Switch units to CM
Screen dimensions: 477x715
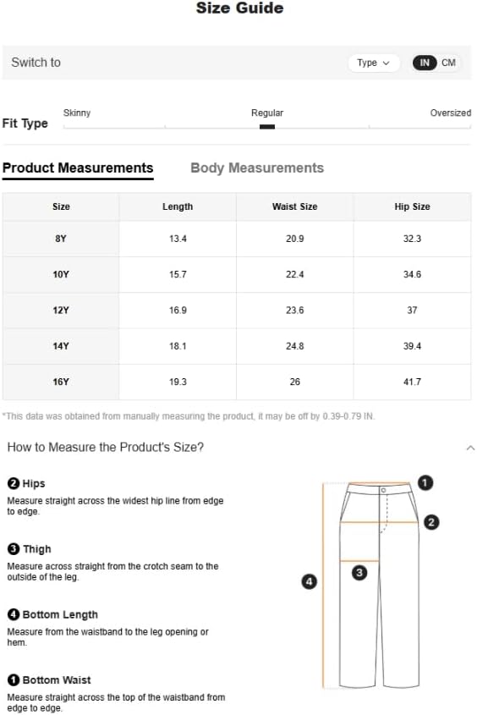448,63
